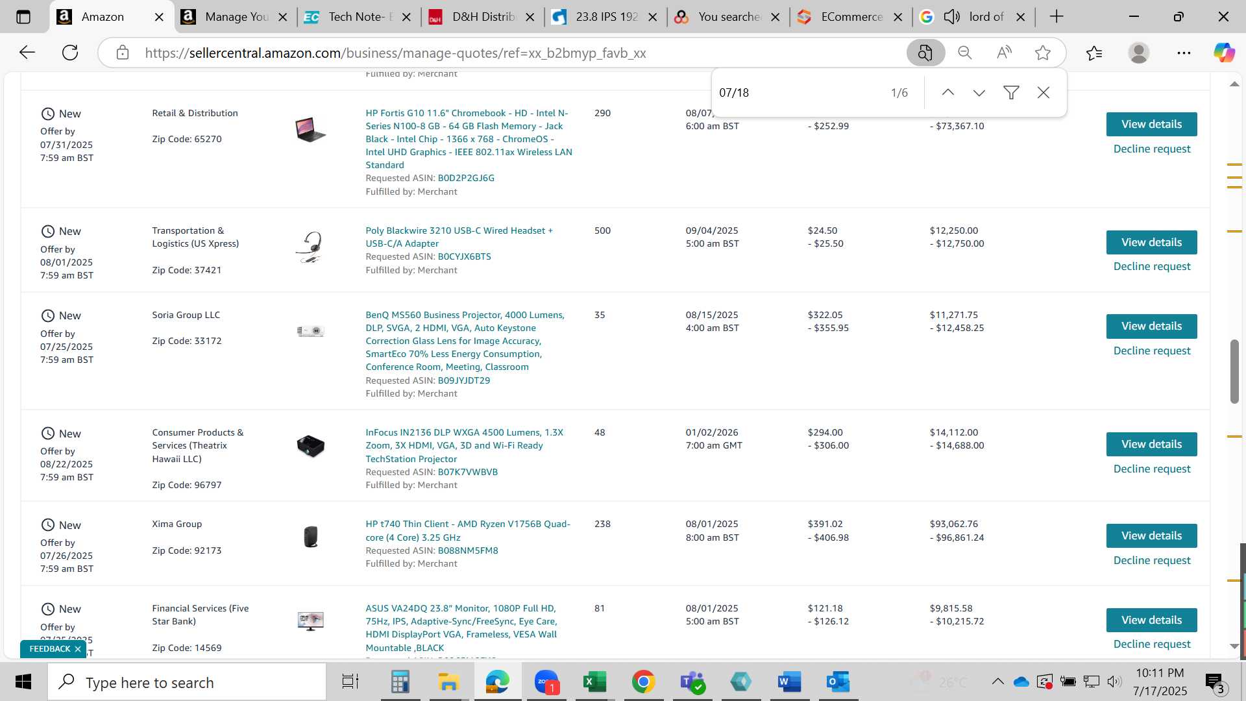Image resolution: width=1246 pixels, height=701 pixels.
Task: Dismiss the FEEDBACK tab
Action: tap(78, 649)
